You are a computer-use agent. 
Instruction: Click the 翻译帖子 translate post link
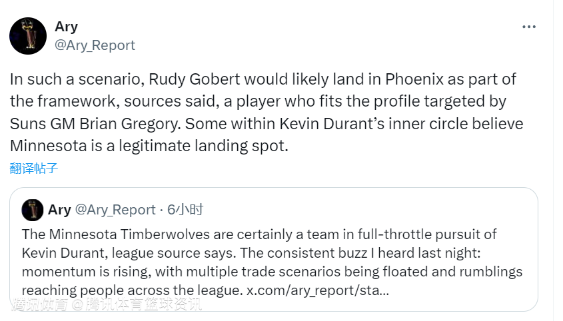coord(34,168)
